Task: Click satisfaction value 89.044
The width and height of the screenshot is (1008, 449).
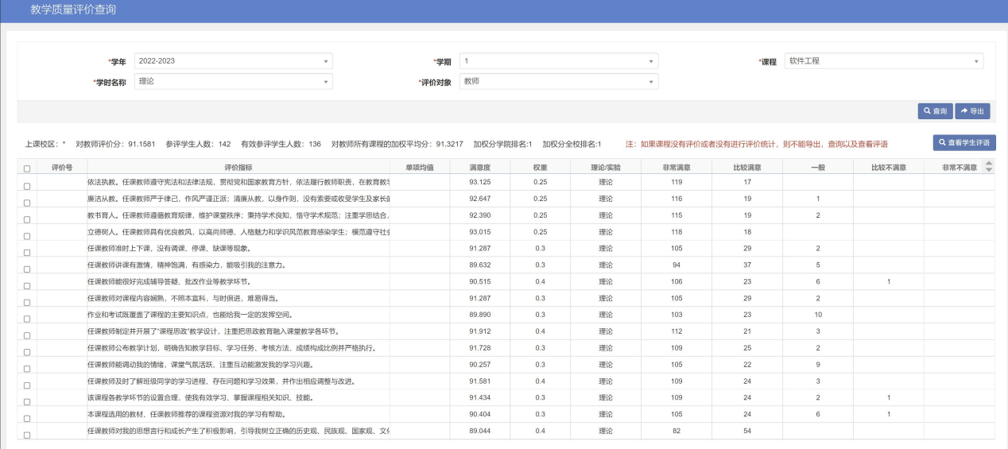Action: [x=479, y=431]
